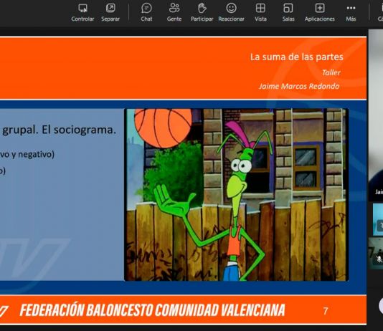Click the cartoon basketball image on slide
This screenshot has width=383, height=331.
pos(237,195)
